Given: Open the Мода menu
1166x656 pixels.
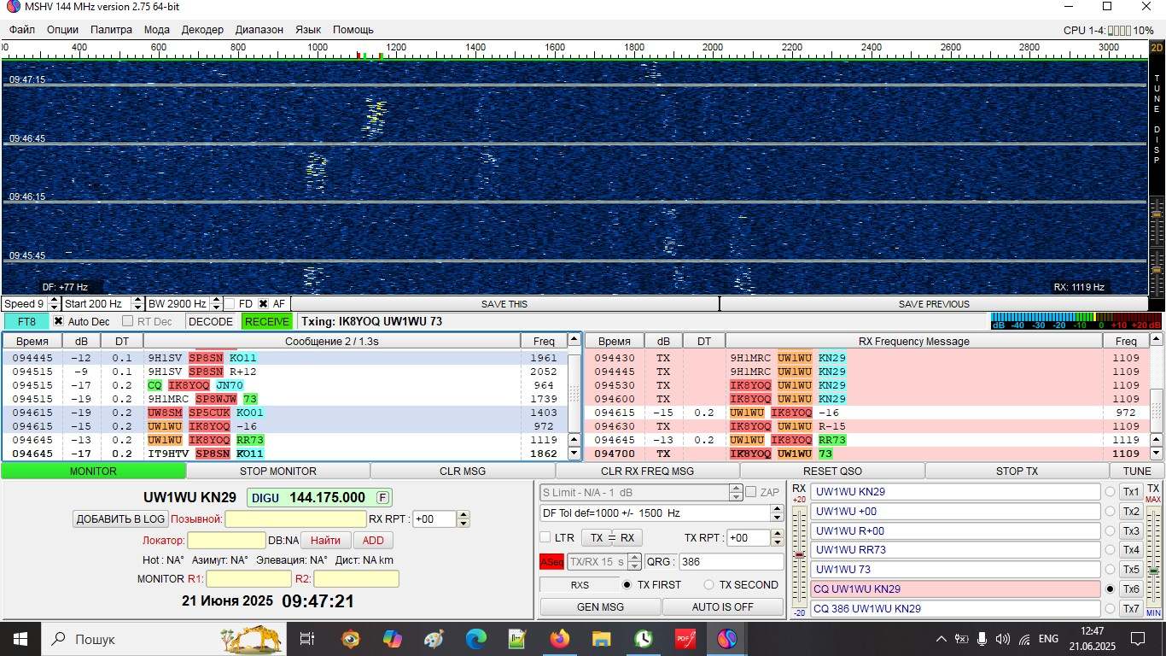Looking at the screenshot, I should click(156, 29).
